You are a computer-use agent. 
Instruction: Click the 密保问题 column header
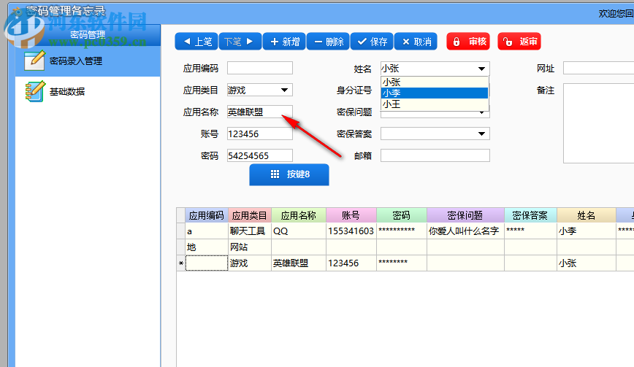click(x=465, y=215)
